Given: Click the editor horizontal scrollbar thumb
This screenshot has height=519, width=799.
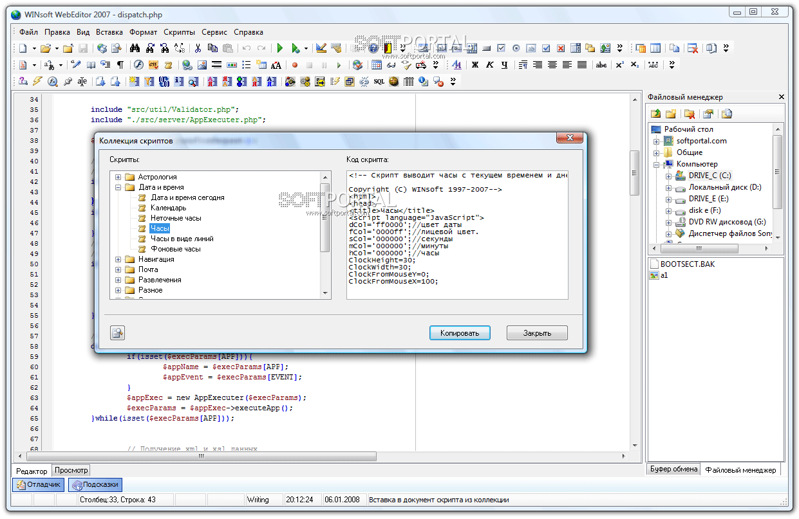Looking at the screenshot, I should 201,456.
